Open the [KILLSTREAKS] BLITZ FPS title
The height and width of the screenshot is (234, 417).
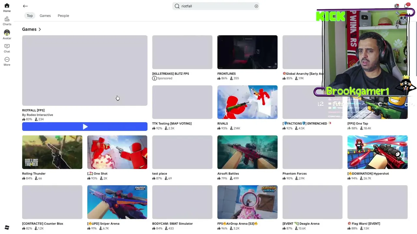pyautogui.click(x=170, y=74)
